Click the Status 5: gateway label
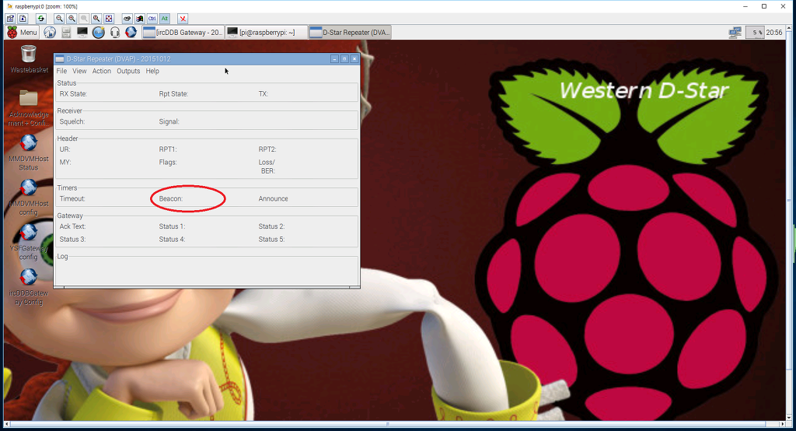This screenshot has width=796, height=431. click(x=271, y=240)
